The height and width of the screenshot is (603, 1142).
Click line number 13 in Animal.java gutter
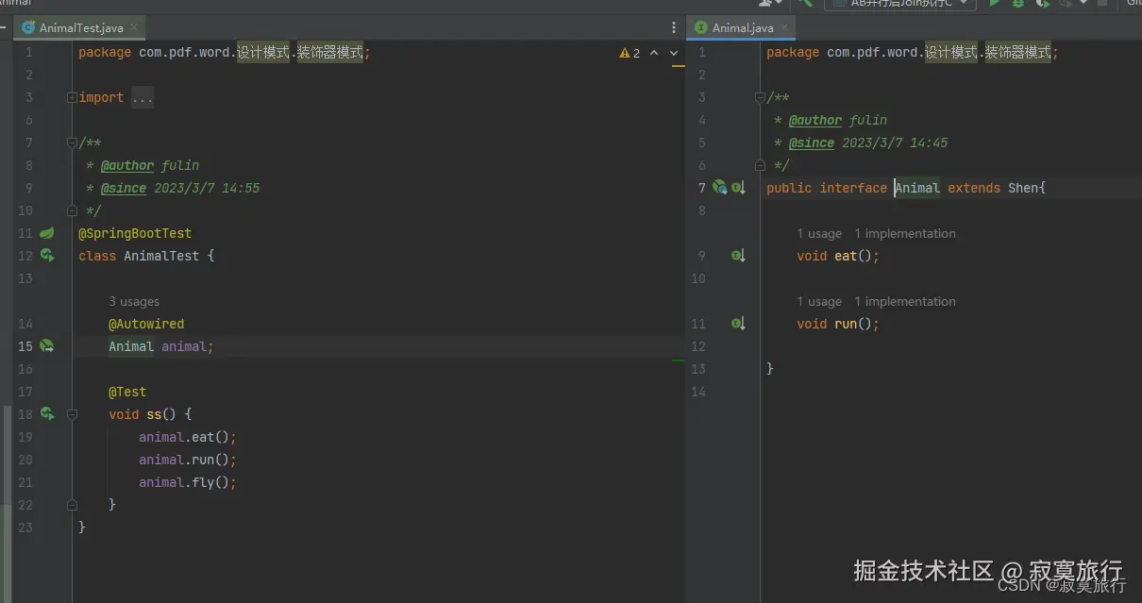[x=699, y=369]
